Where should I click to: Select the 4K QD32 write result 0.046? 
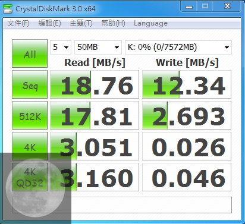pyautogui.click(x=187, y=177)
